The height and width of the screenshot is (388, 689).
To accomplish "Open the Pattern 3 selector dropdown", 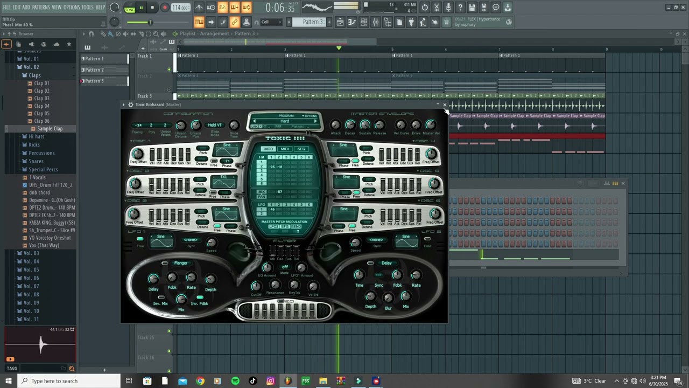I will [x=313, y=22].
